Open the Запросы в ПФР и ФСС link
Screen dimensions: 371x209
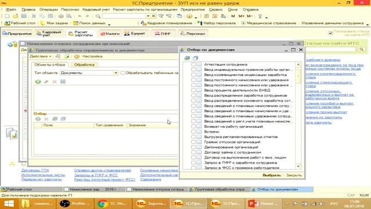[96, 175]
